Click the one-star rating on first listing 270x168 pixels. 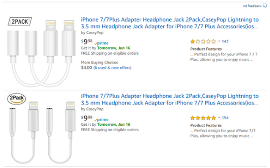pyautogui.click(x=203, y=41)
